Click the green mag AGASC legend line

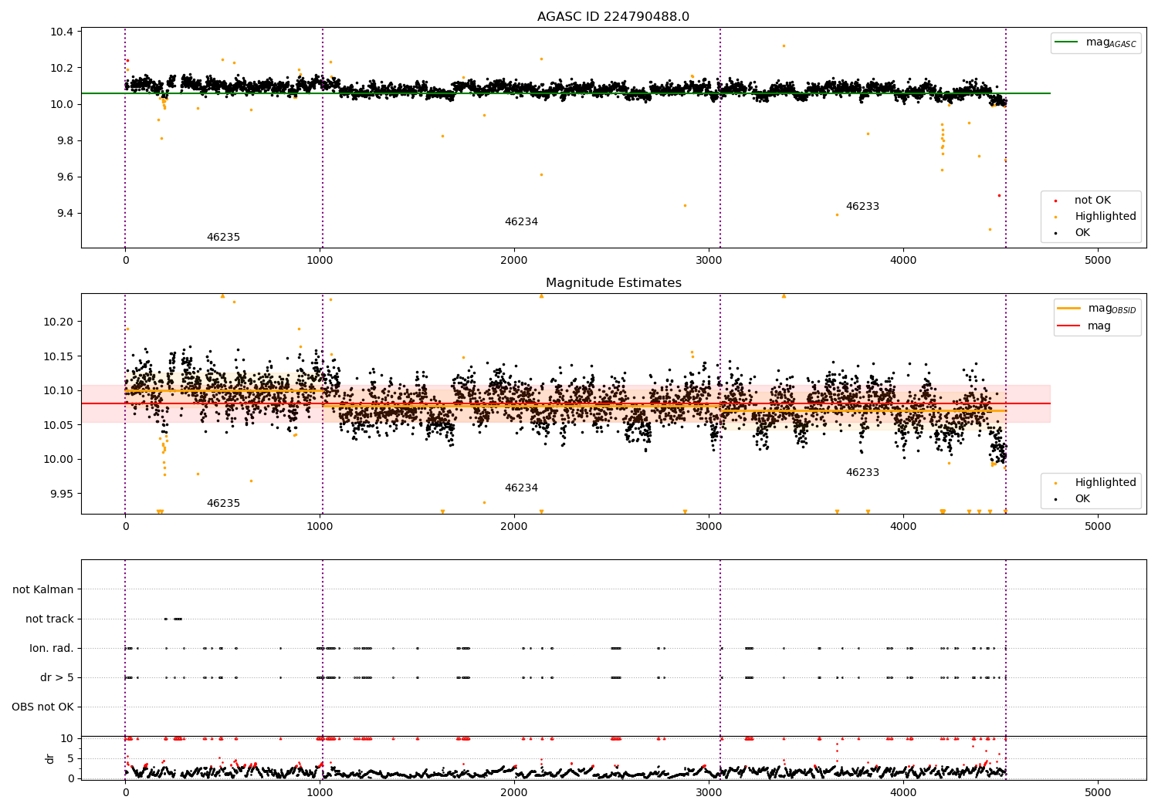coord(1068,42)
